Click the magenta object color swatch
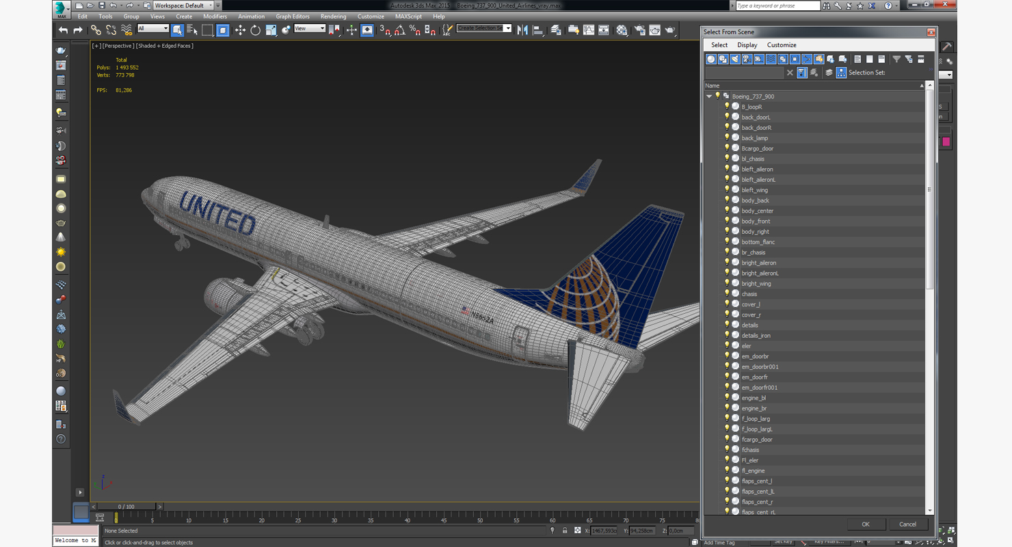The width and height of the screenshot is (1012, 547). coord(946,142)
